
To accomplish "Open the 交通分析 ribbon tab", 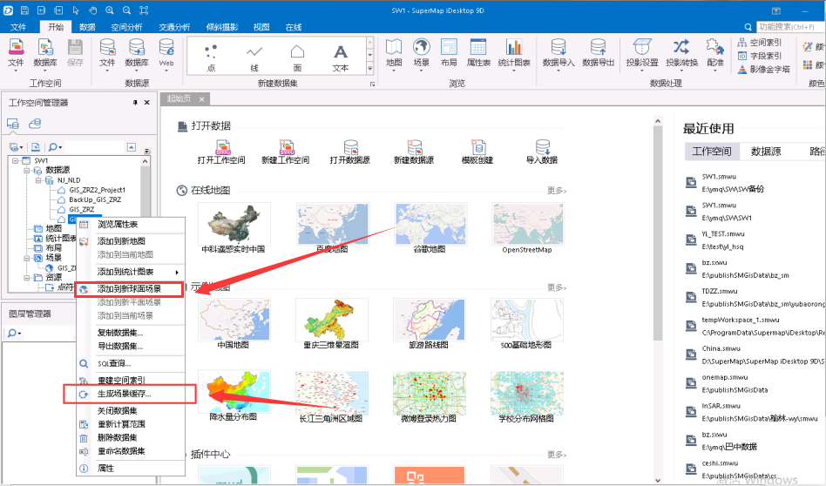I will (174, 27).
